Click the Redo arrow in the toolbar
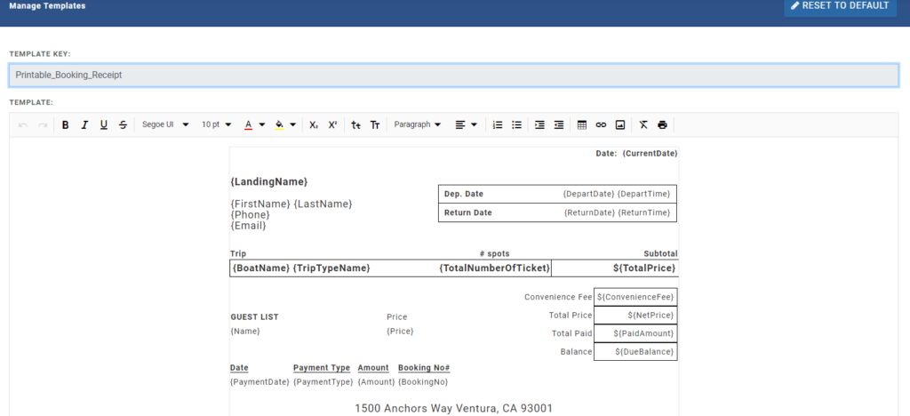Image resolution: width=910 pixels, height=416 pixels. pos(43,124)
